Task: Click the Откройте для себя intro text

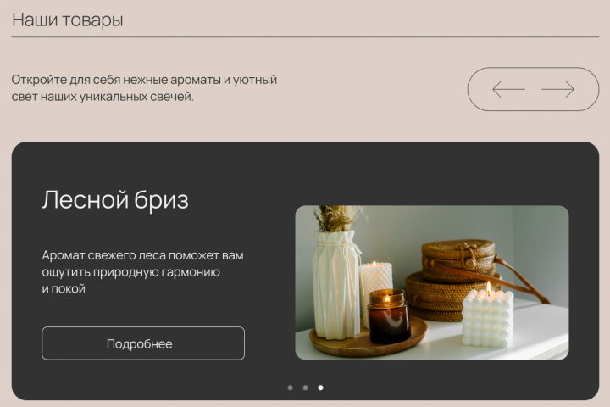Action: click(x=144, y=87)
